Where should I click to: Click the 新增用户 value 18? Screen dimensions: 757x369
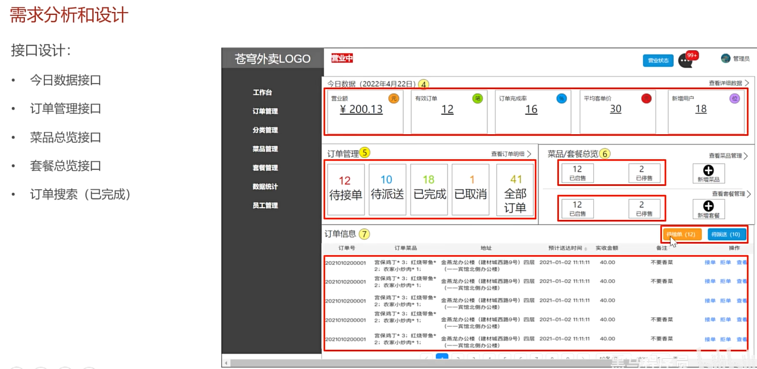pyautogui.click(x=701, y=109)
